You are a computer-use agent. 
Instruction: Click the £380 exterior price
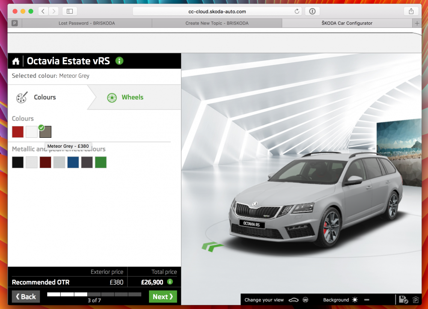click(116, 282)
